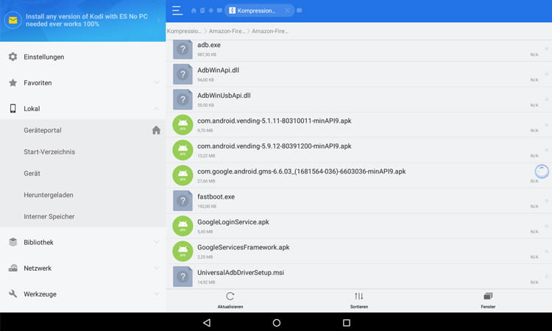This screenshot has width=552, height=331.
Task: Click the Werkzeuge label
Action: [40, 294]
